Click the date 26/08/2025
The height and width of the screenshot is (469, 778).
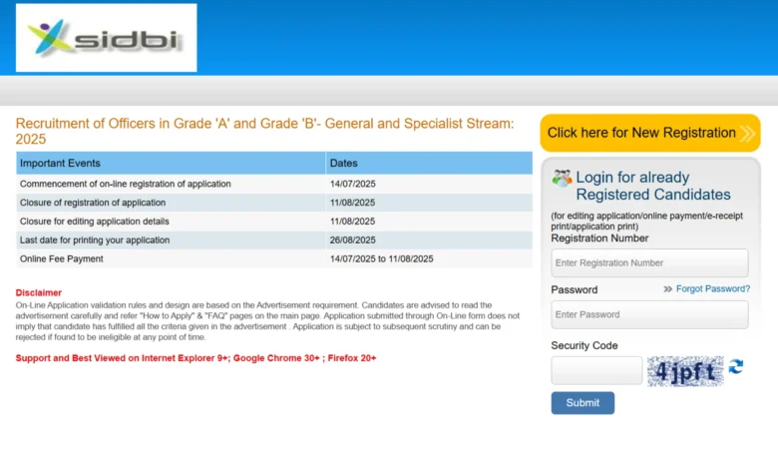[x=353, y=240]
